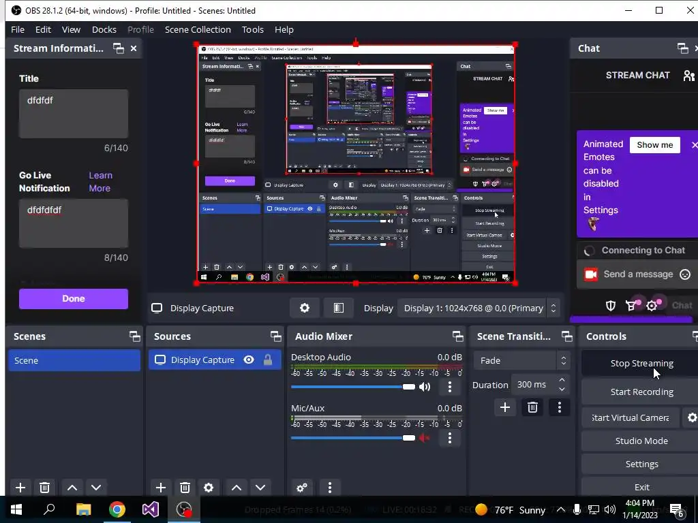Image resolution: width=698 pixels, height=523 pixels.
Task: Unmute Mic/Aux speaker
Action: [424, 438]
